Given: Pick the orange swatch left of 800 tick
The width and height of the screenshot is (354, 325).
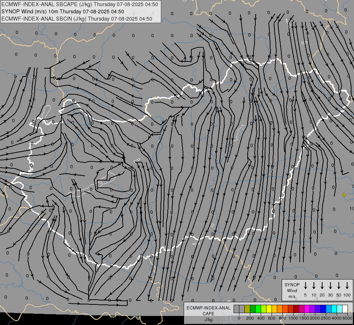Looking at the screenshot, I should coord(280,309).
